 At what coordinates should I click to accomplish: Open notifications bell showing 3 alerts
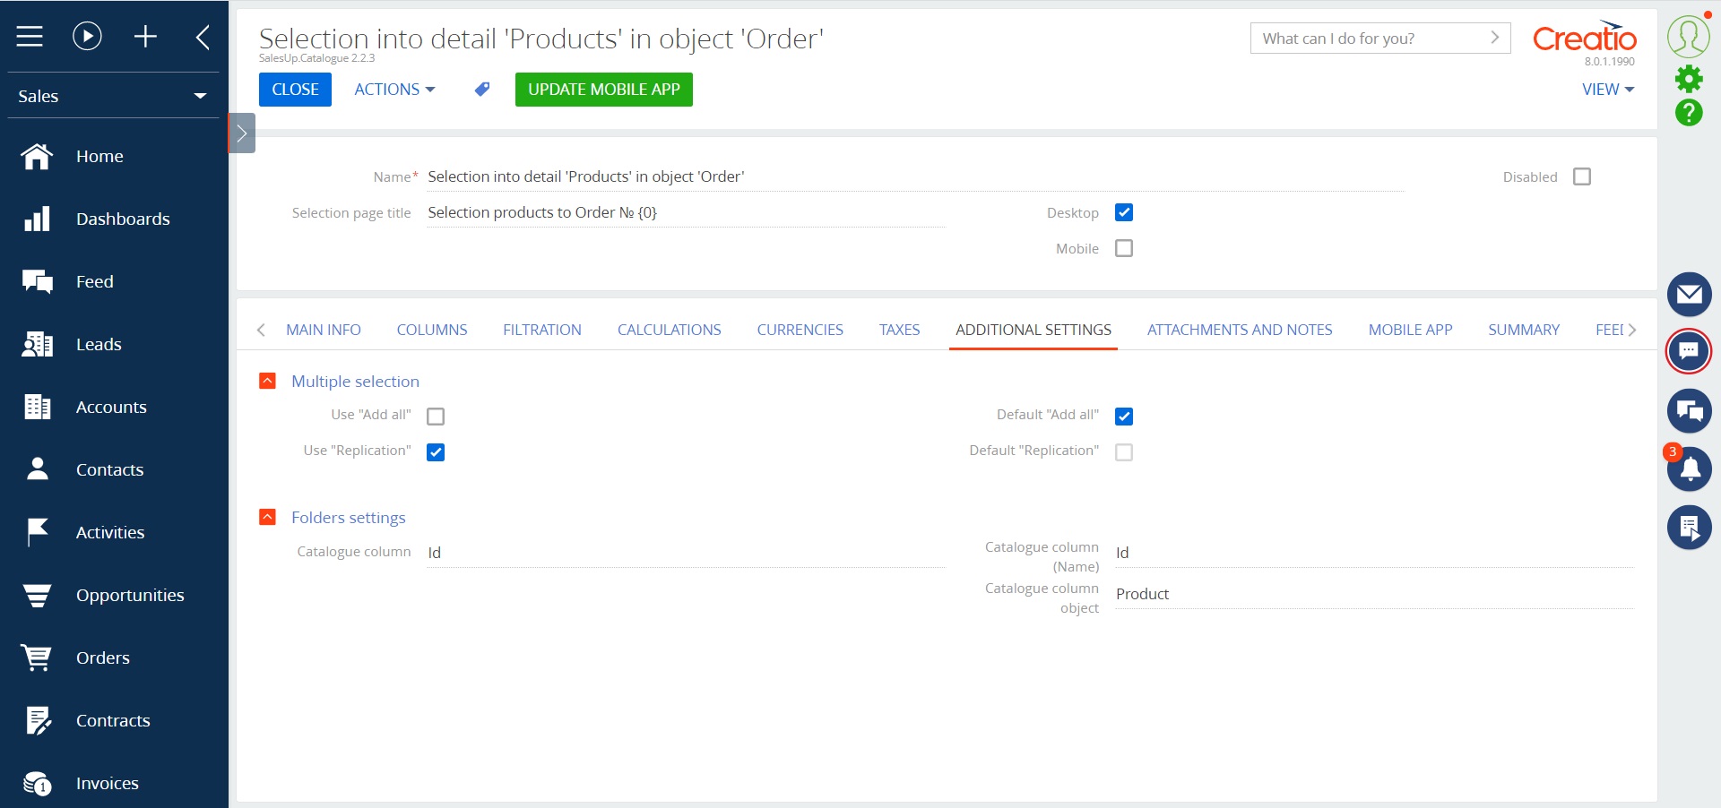[x=1689, y=468]
